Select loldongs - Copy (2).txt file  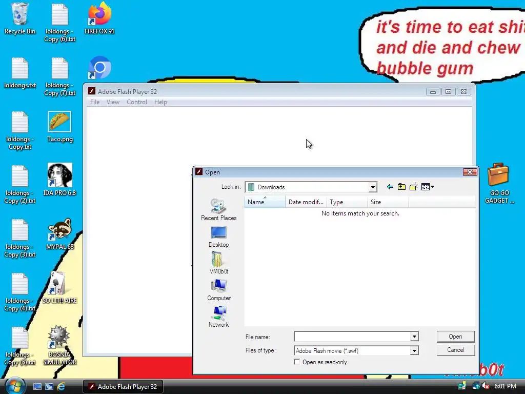pyautogui.click(x=20, y=185)
